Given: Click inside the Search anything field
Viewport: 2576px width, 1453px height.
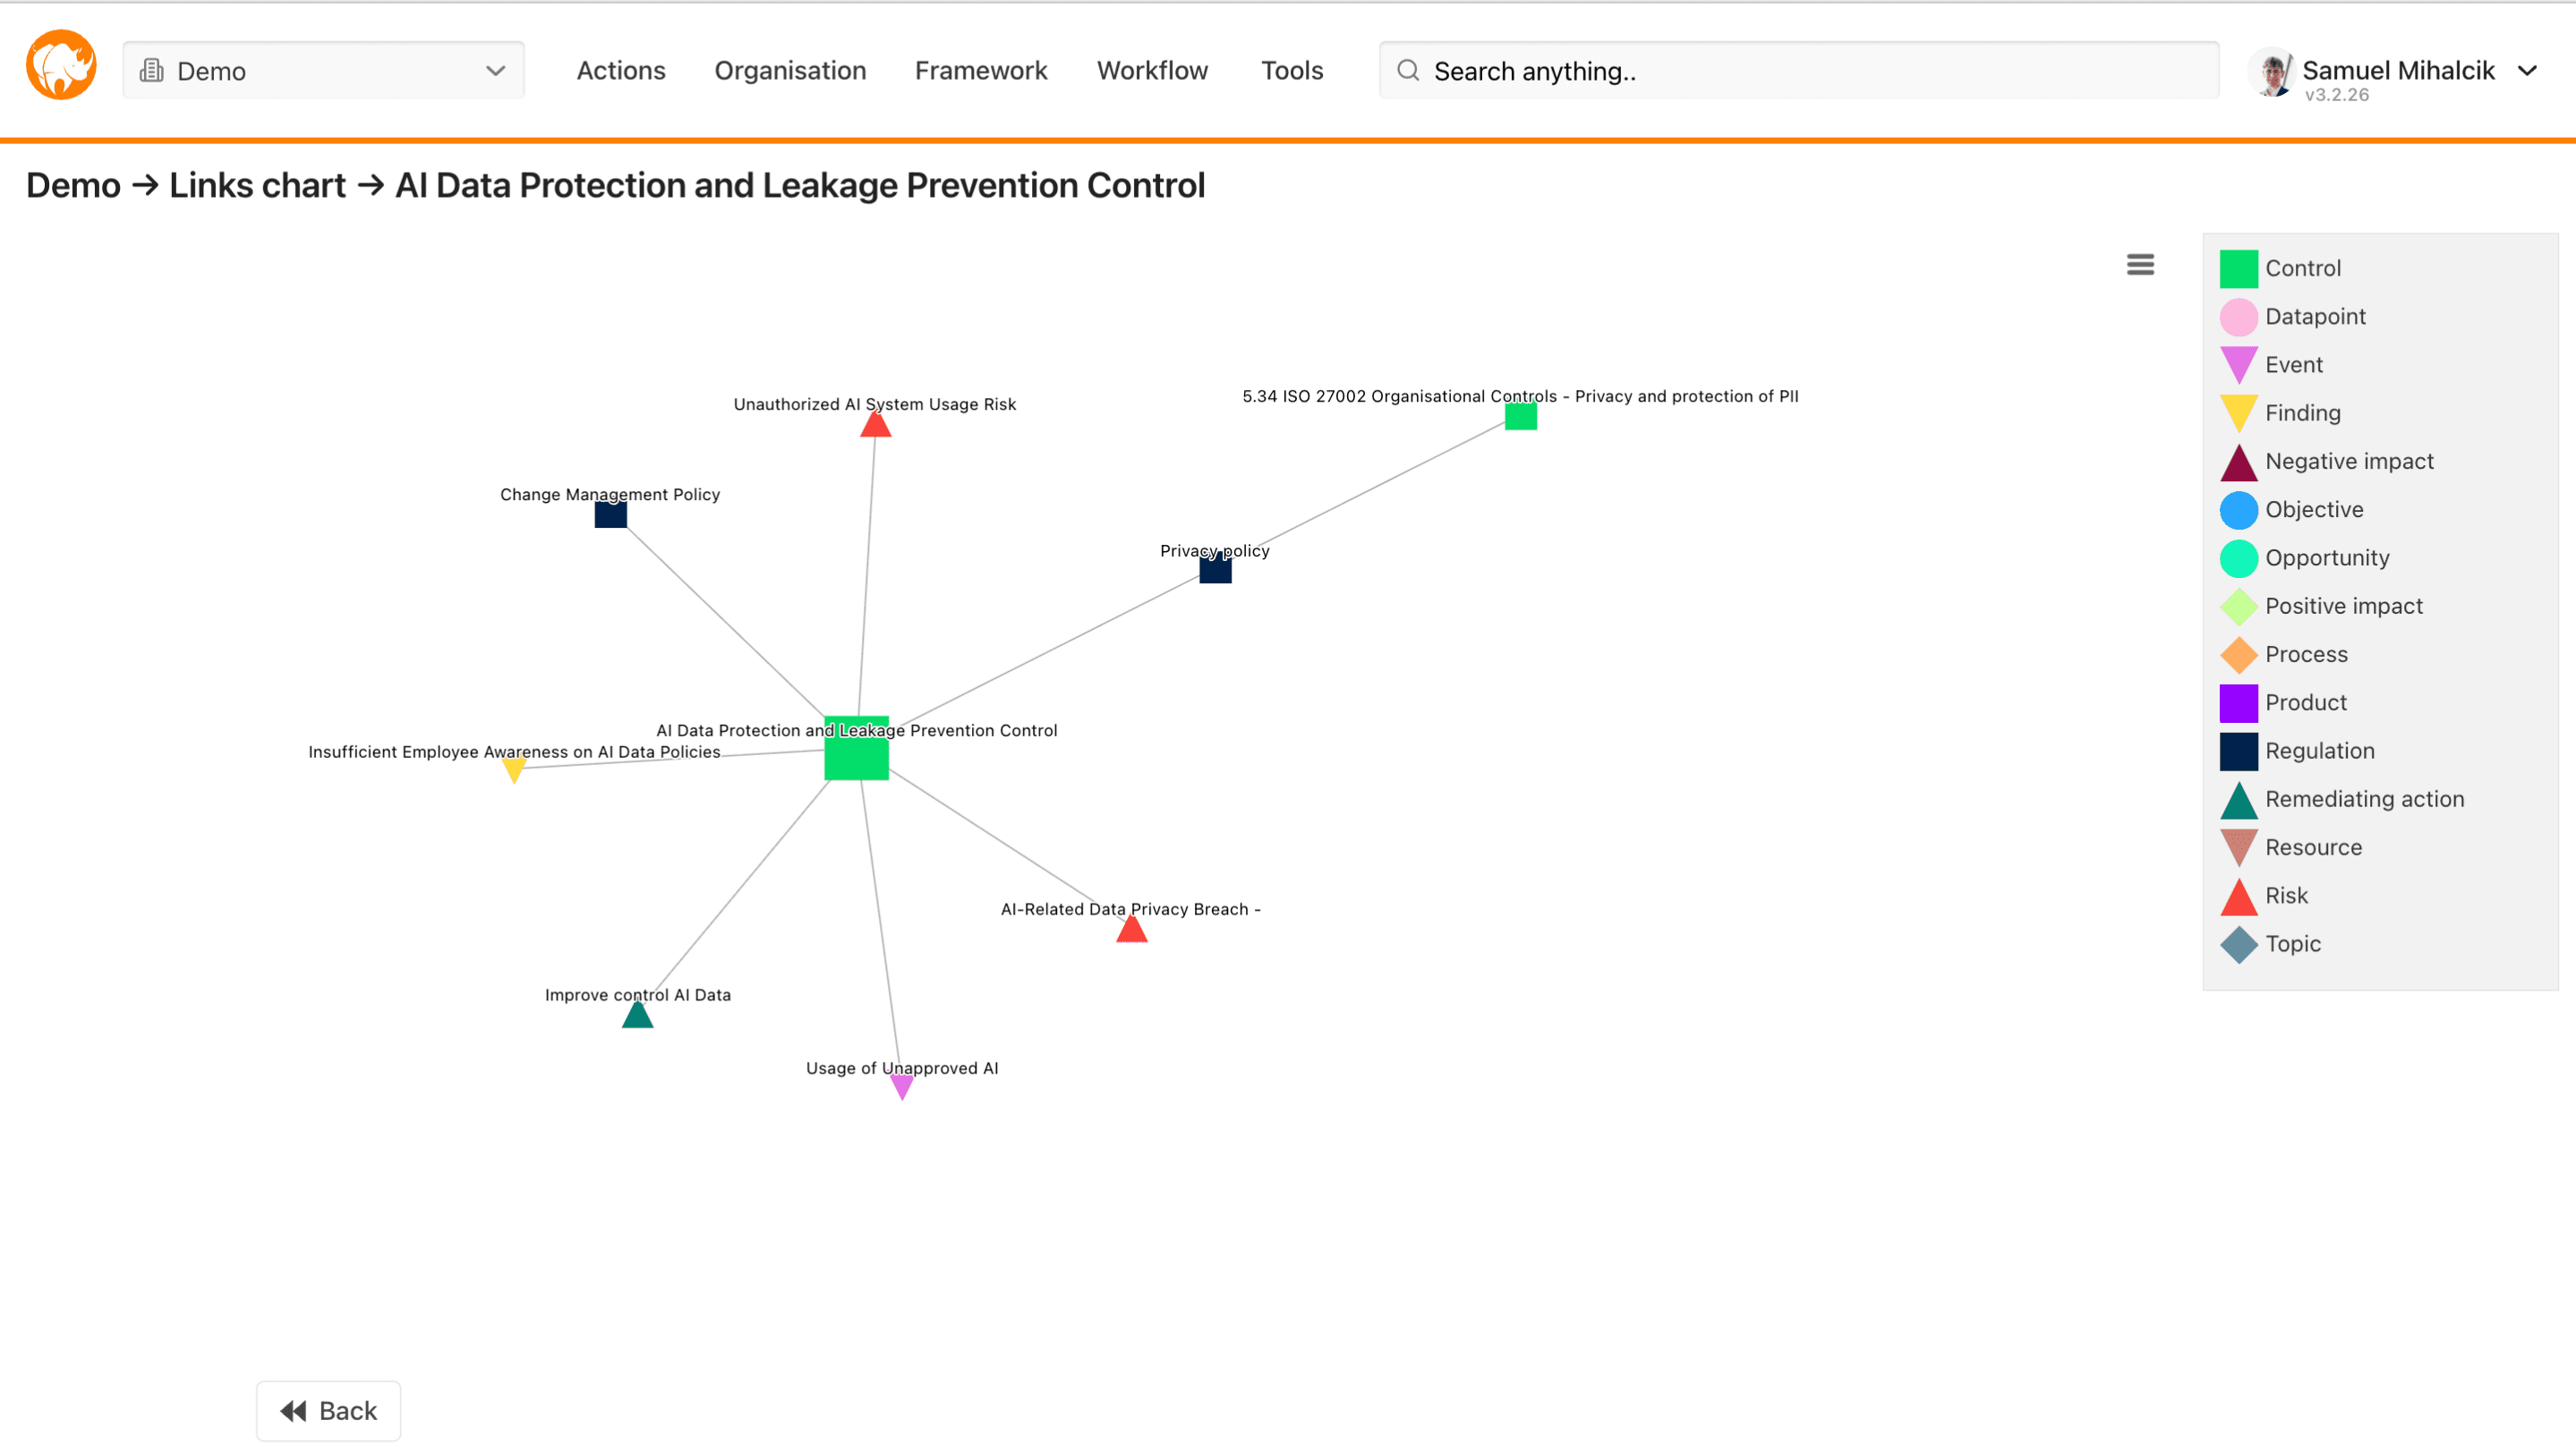Looking at the screenshot, I should point(1700,70).
